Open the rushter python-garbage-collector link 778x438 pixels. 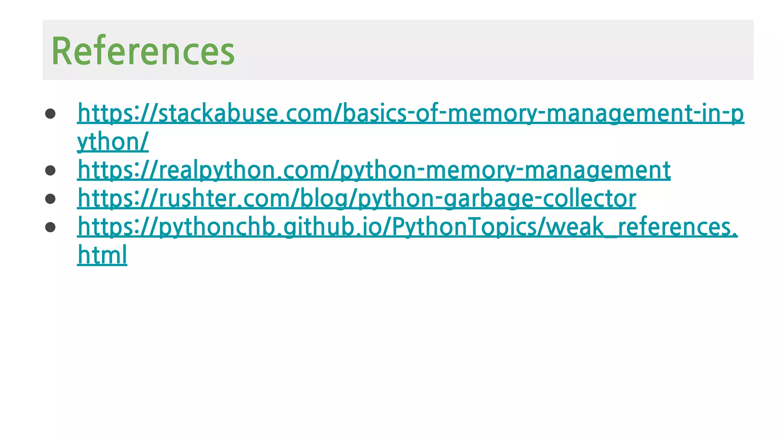(356, 198)
